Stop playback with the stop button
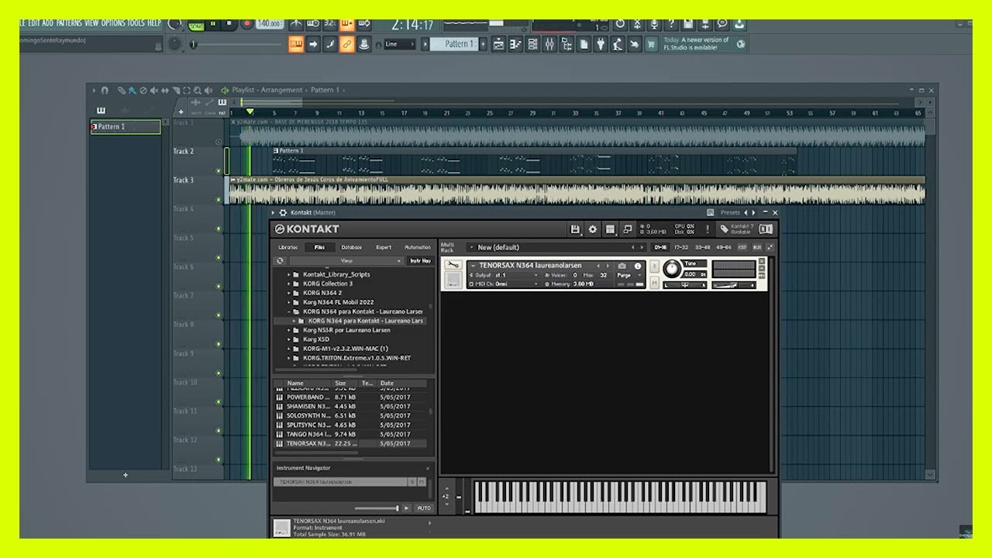 pyautogui.click(x=229, y=24)
